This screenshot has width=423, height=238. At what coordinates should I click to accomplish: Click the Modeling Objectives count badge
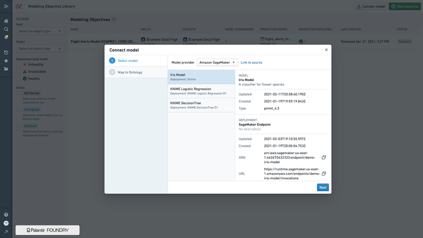[114, 19]
